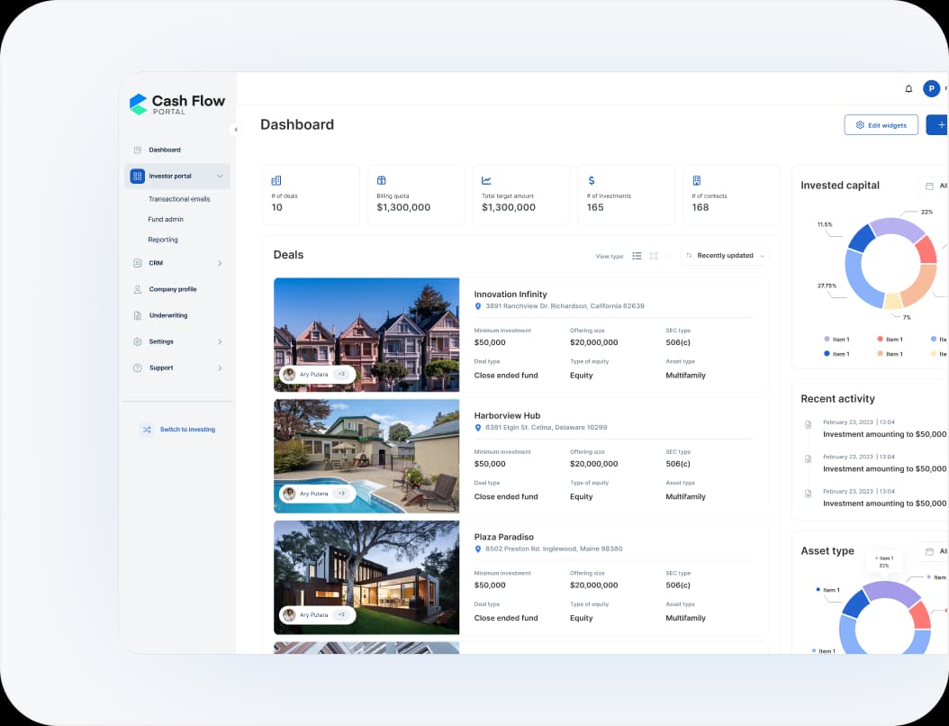Collapse the sidebar with the arrow button

236,130
